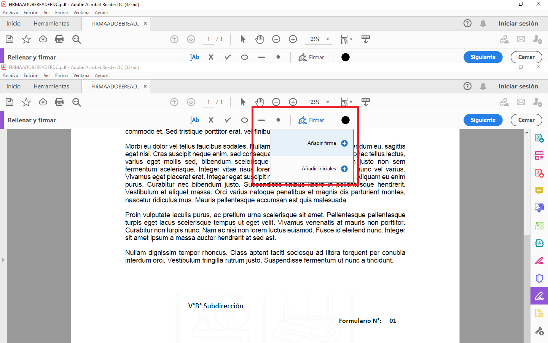This screenshot has height=343, width=548.
Task: Launch the Combine Files sidebar tool
Action: click(539, 208)
